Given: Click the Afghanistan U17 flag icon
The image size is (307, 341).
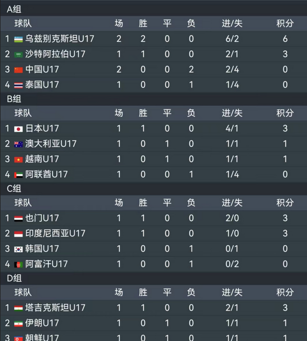Looking at the screenshot, I should coord(18,265).
